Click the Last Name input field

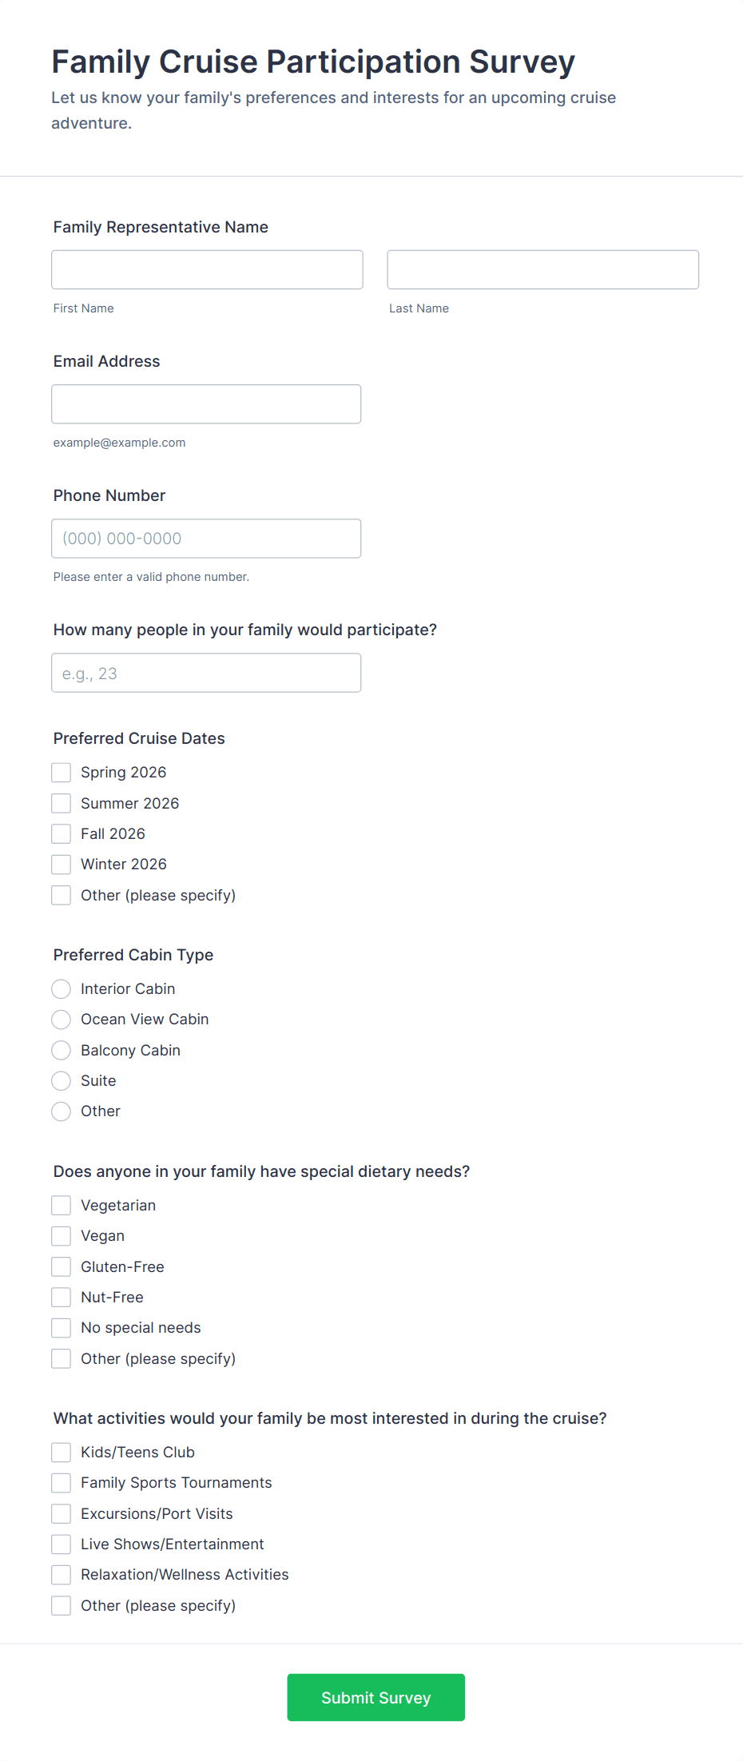tap(542, 269)
